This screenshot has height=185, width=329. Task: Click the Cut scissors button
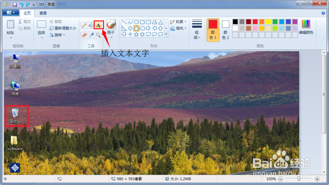click(25, 22)
